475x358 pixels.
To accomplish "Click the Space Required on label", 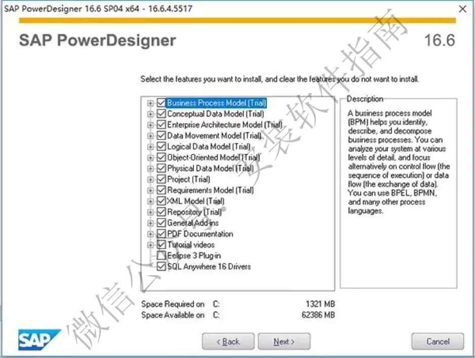I will coord(173,304).
